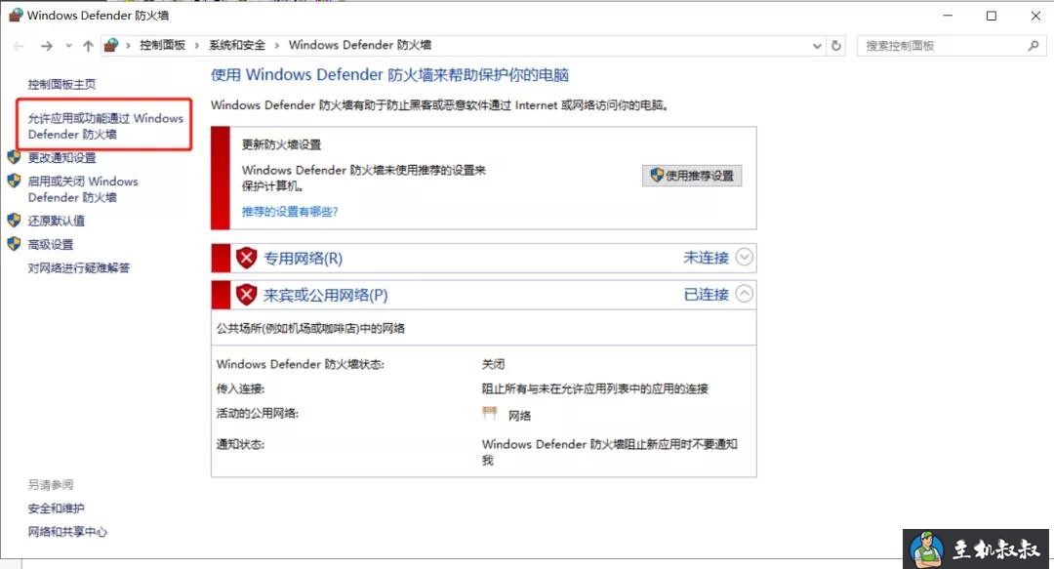This screenshot has height=569, width=1054.
Task: Open 启用或关闭 Windows Defender 防火墙
Action: 83,189
